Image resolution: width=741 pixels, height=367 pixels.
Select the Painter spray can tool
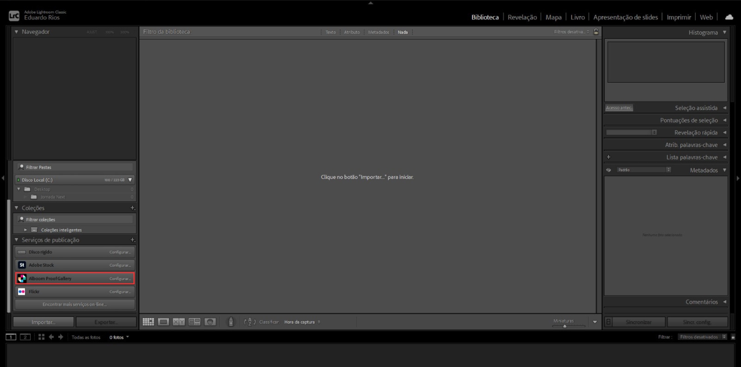click(x=231, y=322)
